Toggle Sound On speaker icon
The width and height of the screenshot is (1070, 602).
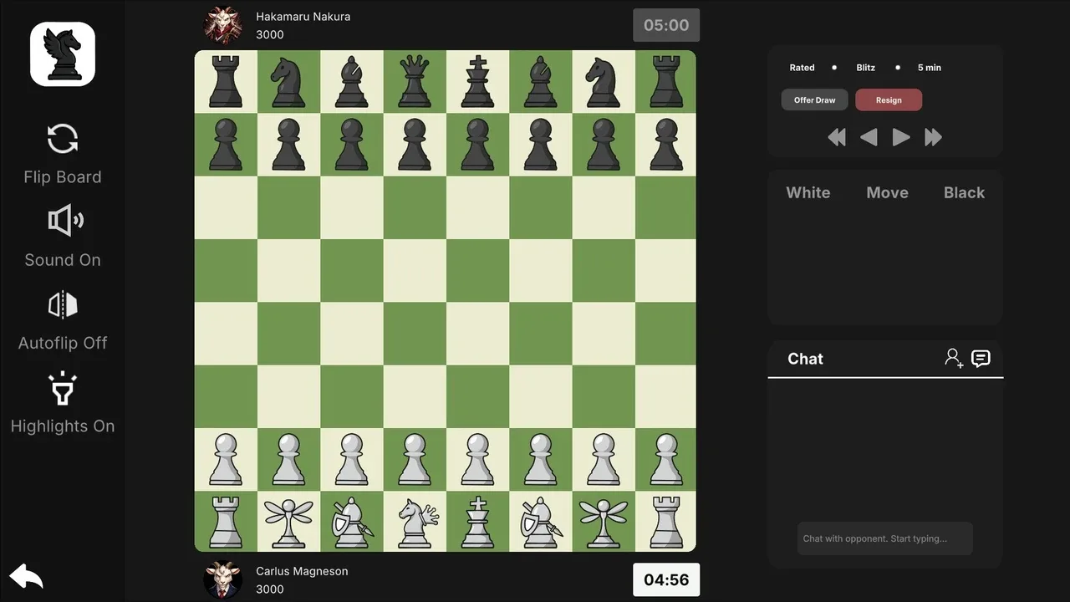(x=64, y=221)
